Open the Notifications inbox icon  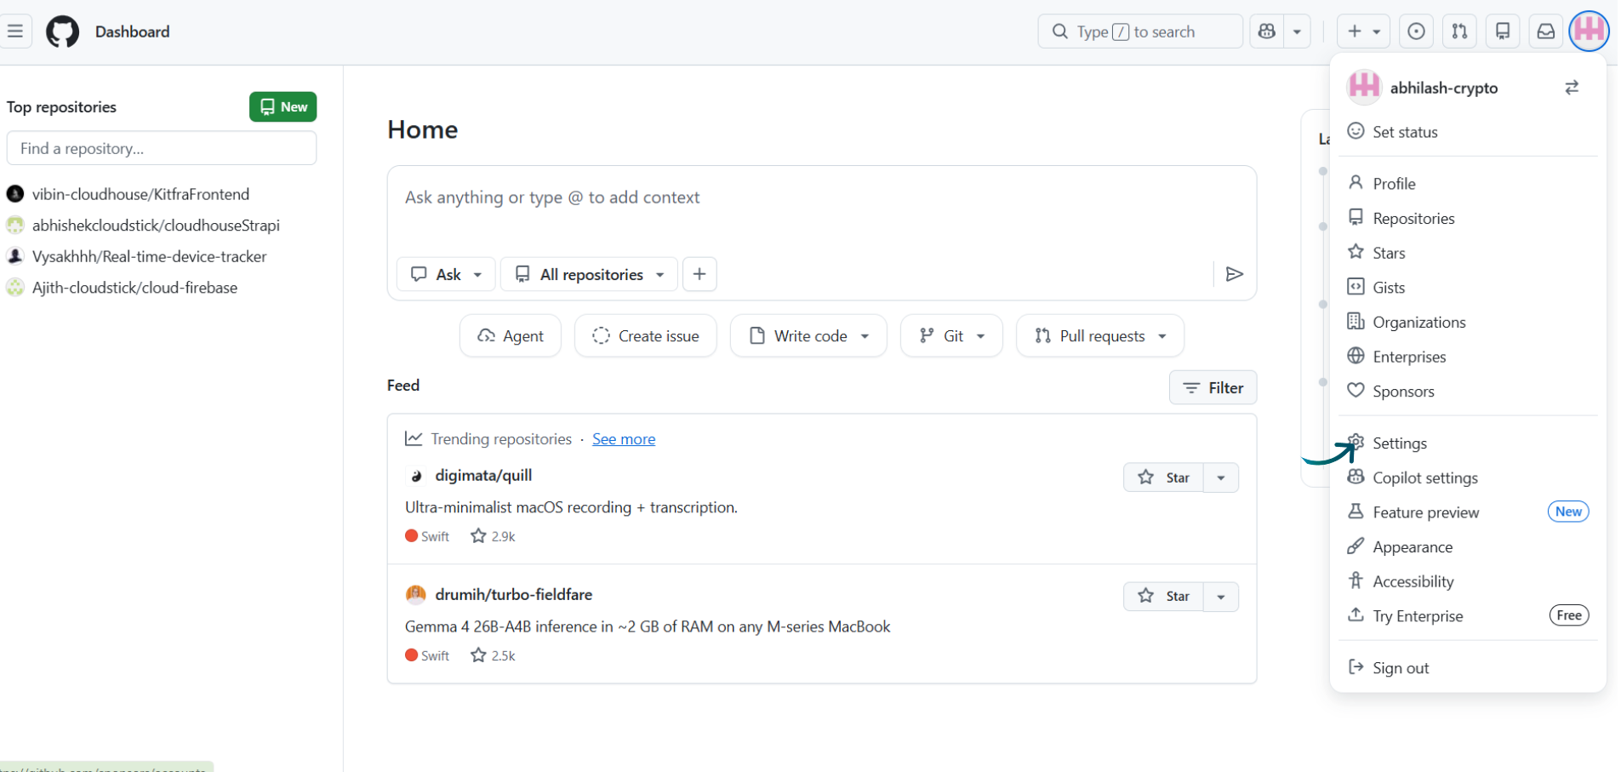[x=1546, y=31]
